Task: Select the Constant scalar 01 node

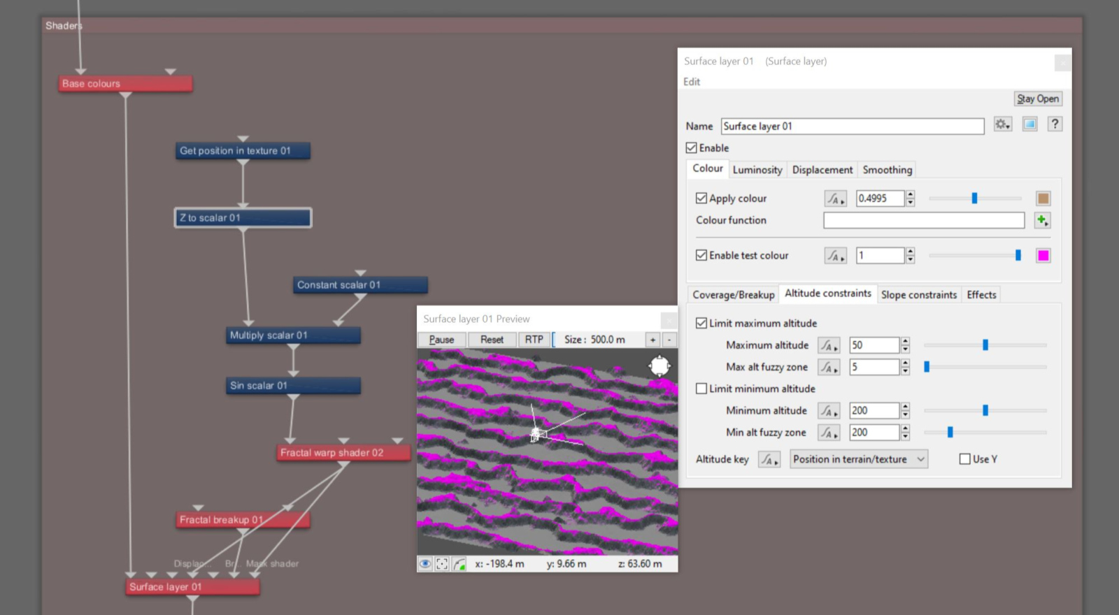Action: pos(360,285)
